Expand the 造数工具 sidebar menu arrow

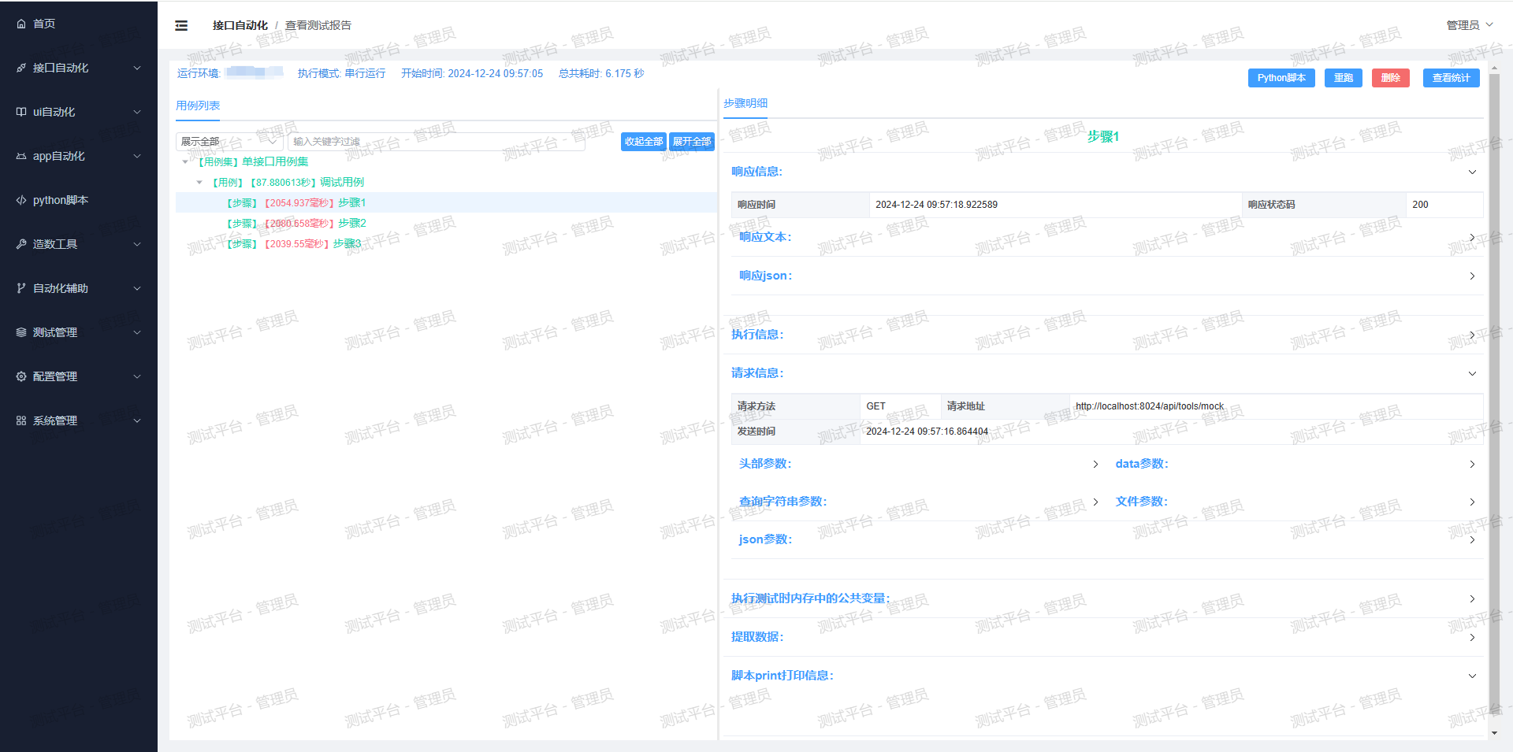pyautogui.click(x=137, y=244)
